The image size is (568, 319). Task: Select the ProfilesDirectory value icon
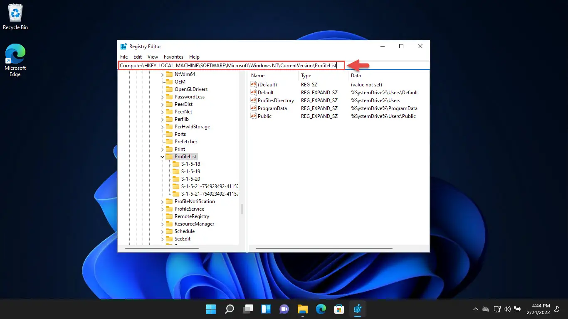click(254, 100)
